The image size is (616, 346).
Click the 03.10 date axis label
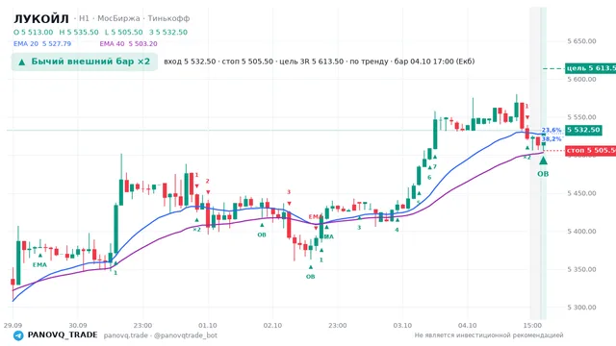402,326
